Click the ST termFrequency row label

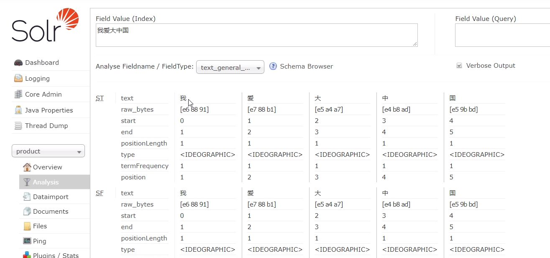point(145,166)
